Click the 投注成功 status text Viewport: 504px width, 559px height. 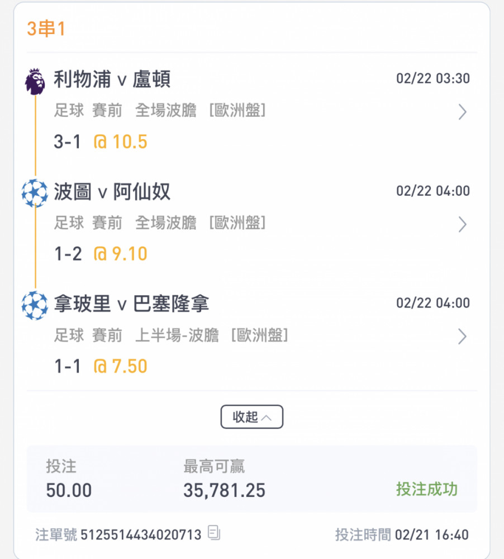(427, 489)
